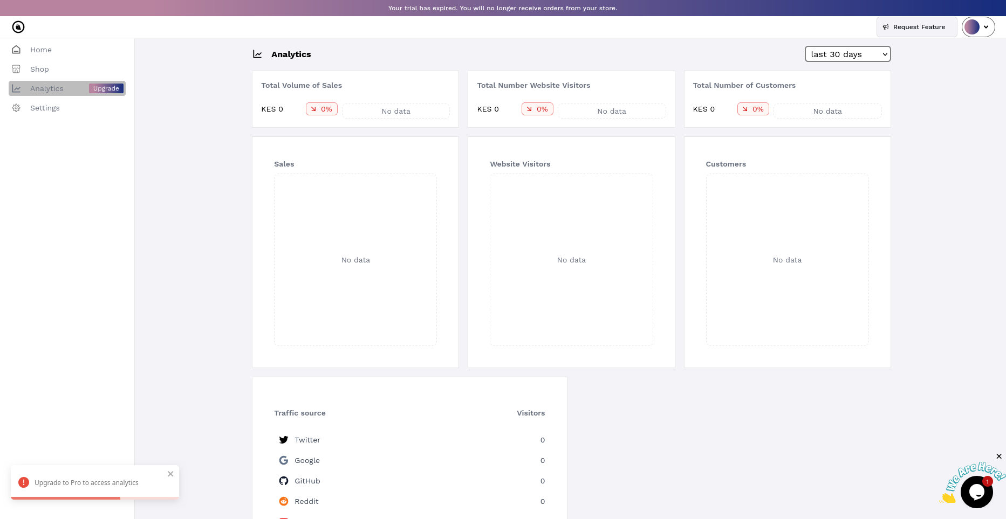Click the notification progress bar
This screenshot has height=519, width=1006.
point(95,498)
